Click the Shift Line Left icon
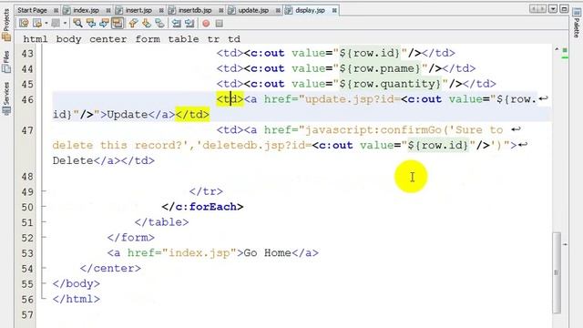The image size is (583, 328). point(176,24)
